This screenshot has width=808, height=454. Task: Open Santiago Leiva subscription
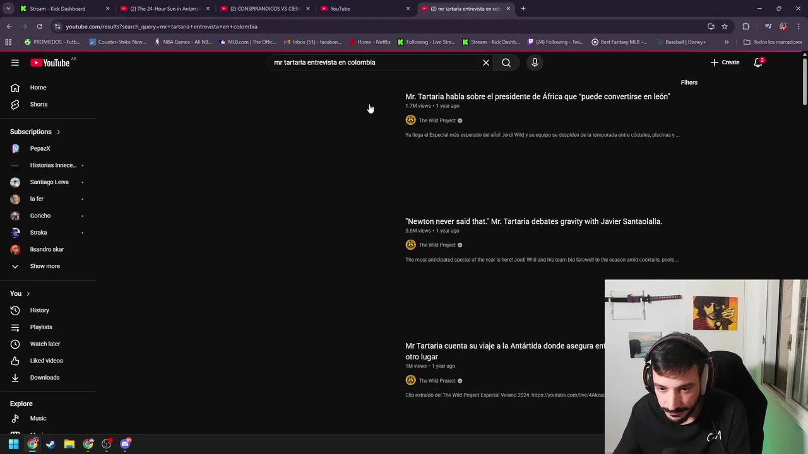pos(48,182)
